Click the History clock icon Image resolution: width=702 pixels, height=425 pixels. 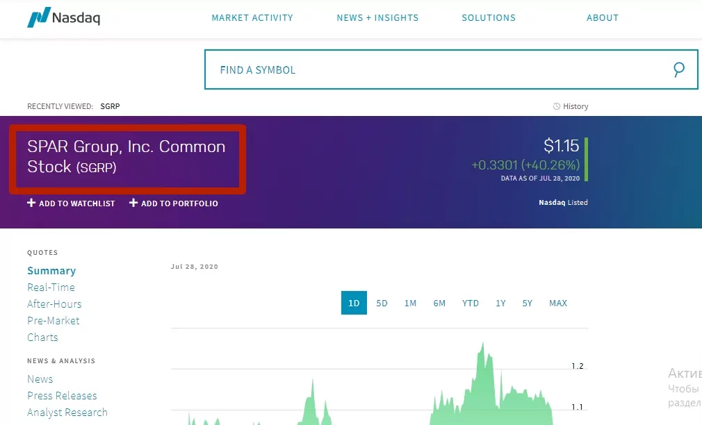click(557, 106)
